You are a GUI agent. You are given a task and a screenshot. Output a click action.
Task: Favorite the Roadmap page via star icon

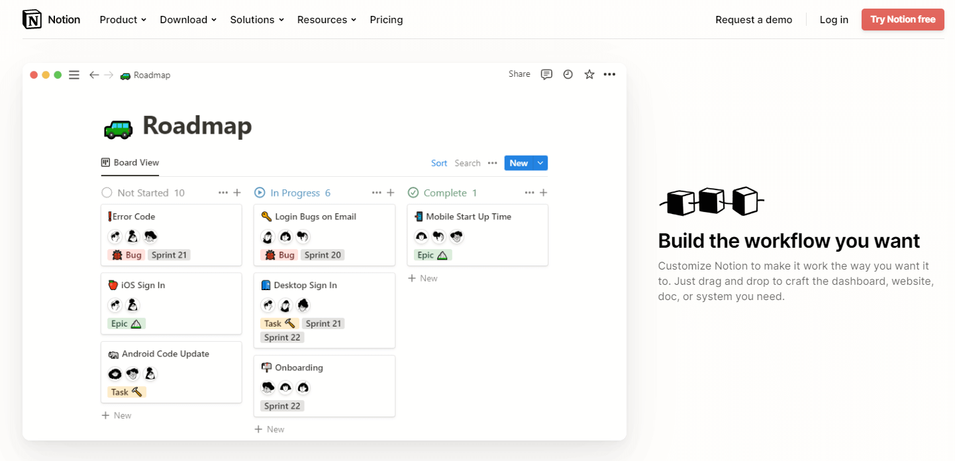(x=589, y=74)
